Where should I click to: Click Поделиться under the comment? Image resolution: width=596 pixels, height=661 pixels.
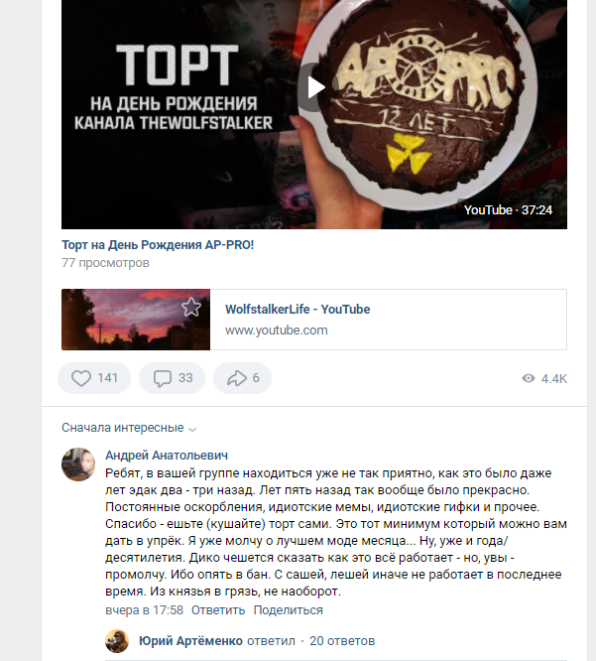[x=289, y=610]
